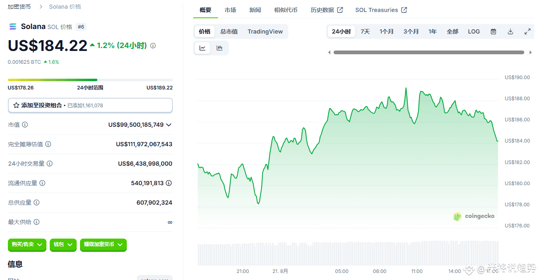
Task: Click scrollbar left arrow above chart
Action: (x=329, y=53)
